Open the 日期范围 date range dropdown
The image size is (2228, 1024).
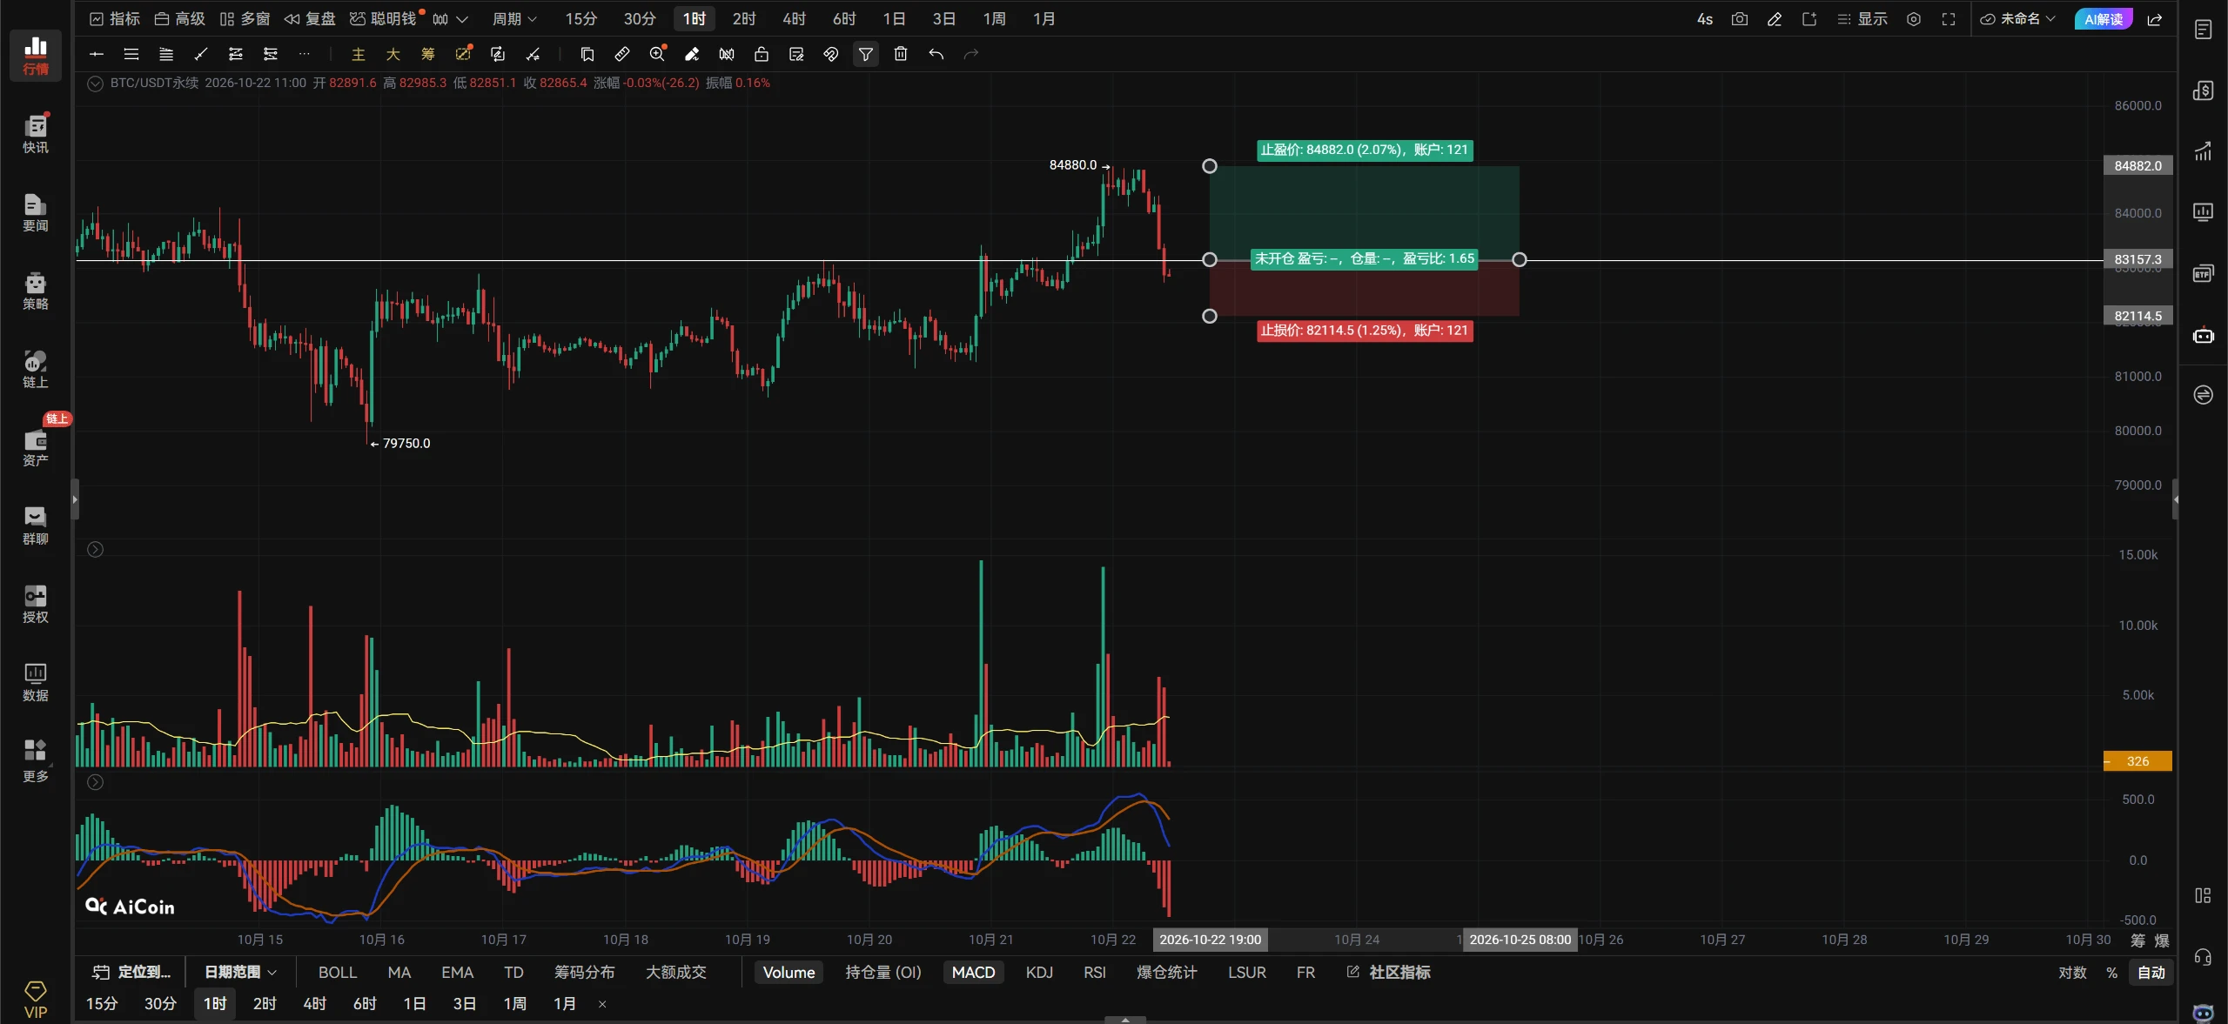241,972
